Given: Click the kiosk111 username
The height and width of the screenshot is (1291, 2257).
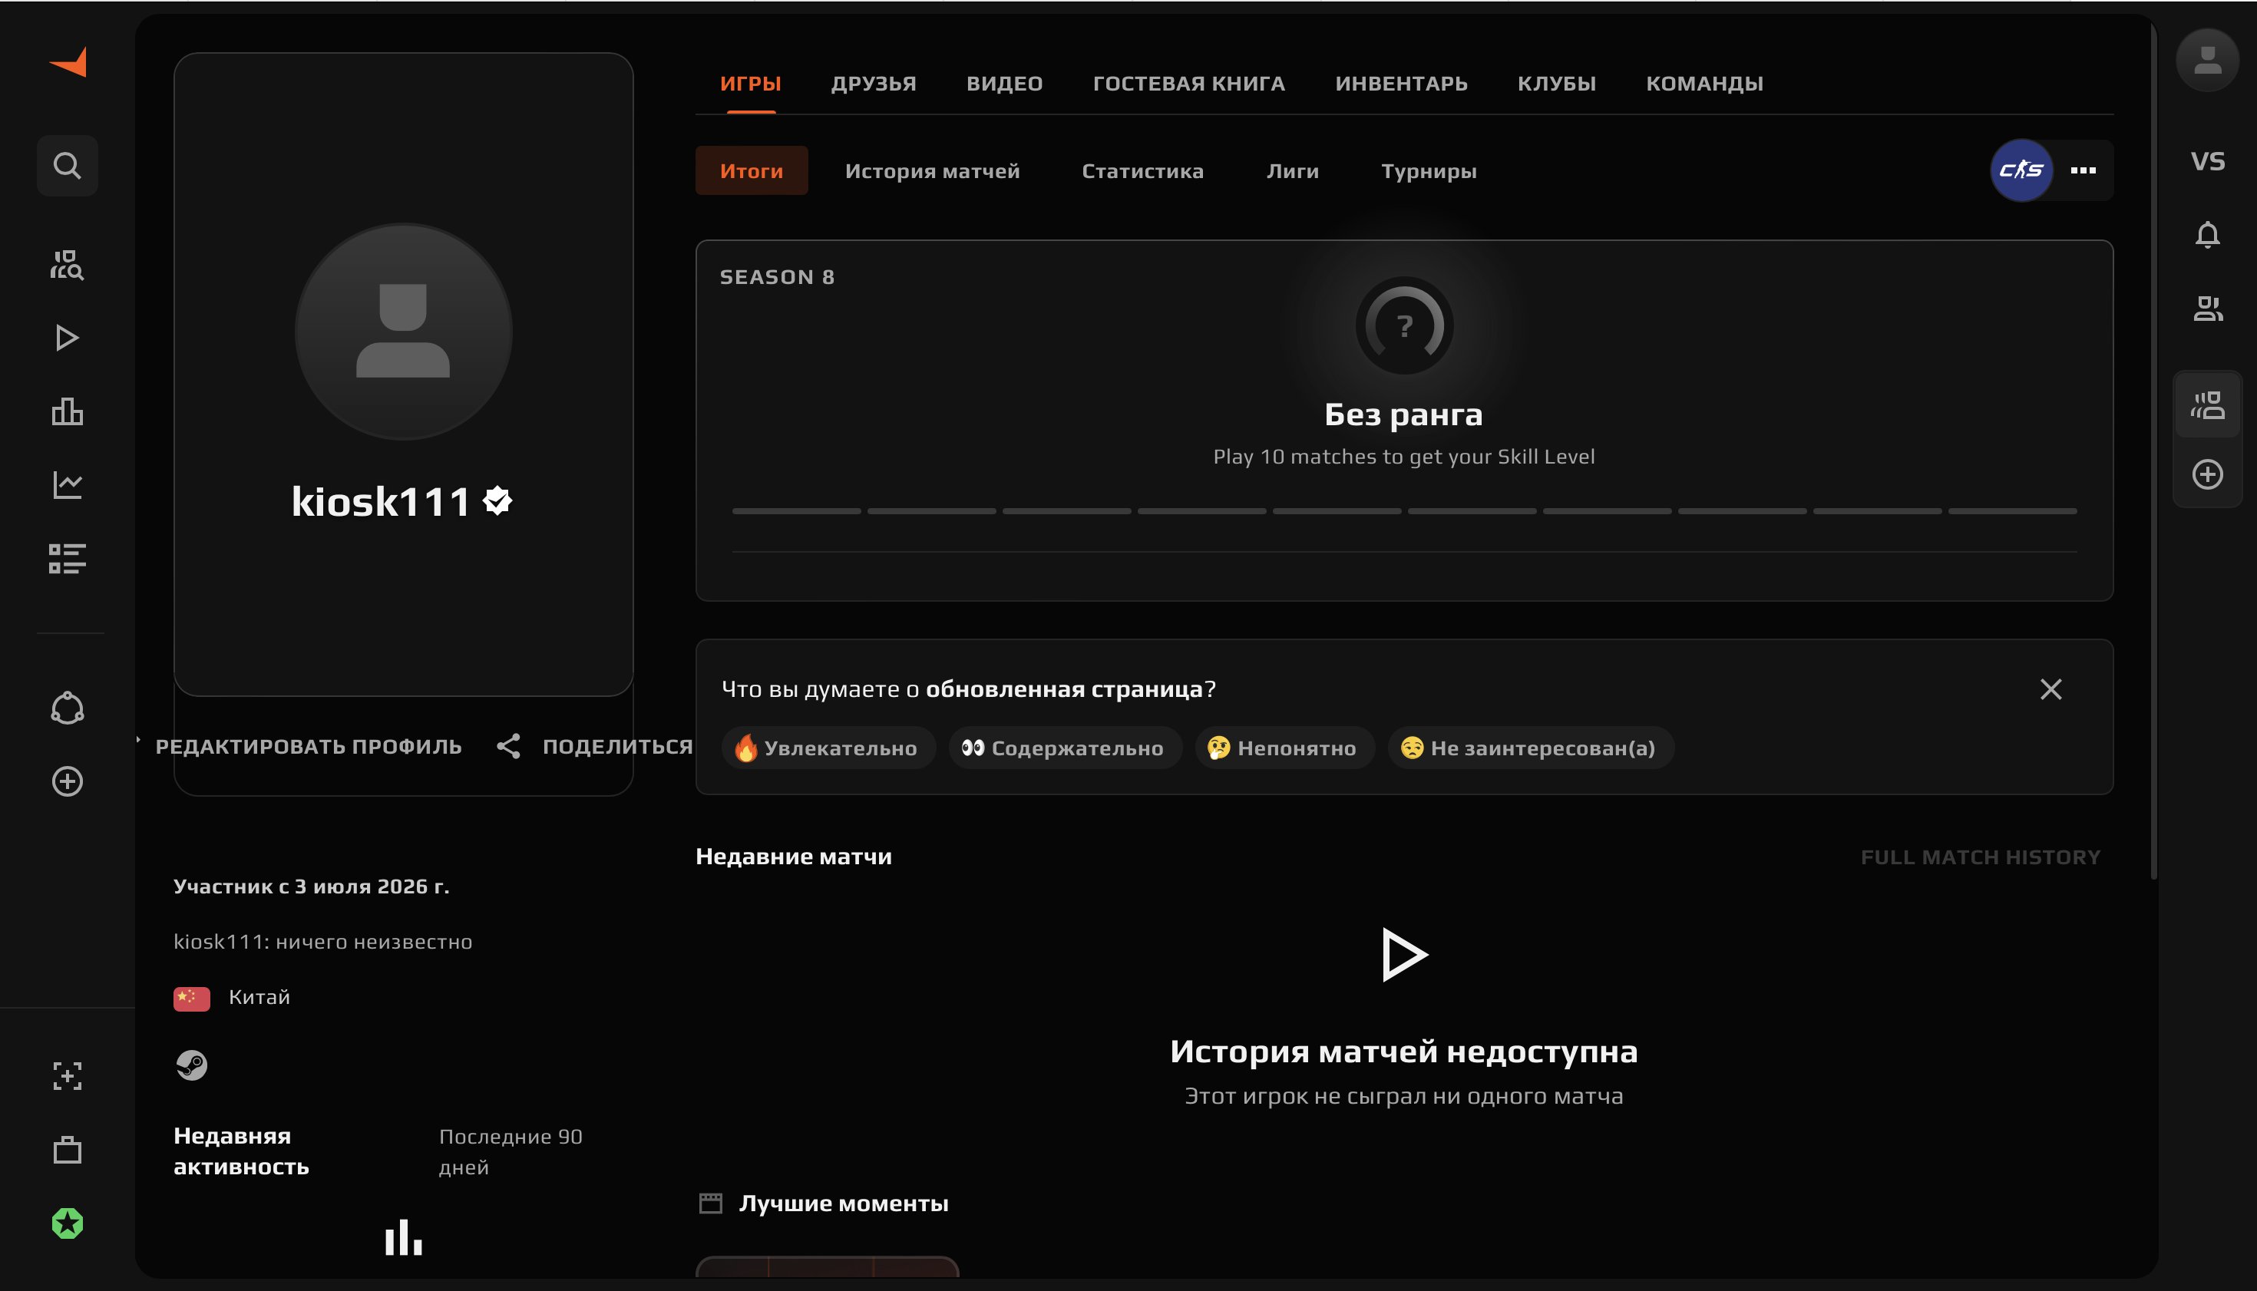Looking at the screenshot, I should coord(381,502).
